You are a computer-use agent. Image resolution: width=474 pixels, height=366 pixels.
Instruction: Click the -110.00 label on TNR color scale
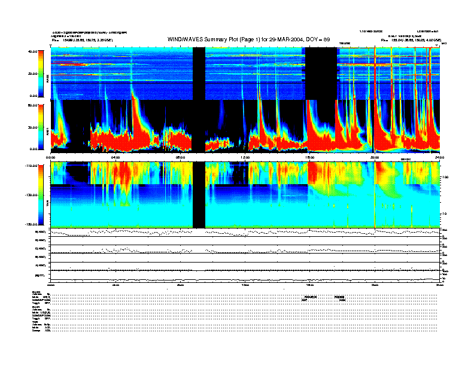28,164
